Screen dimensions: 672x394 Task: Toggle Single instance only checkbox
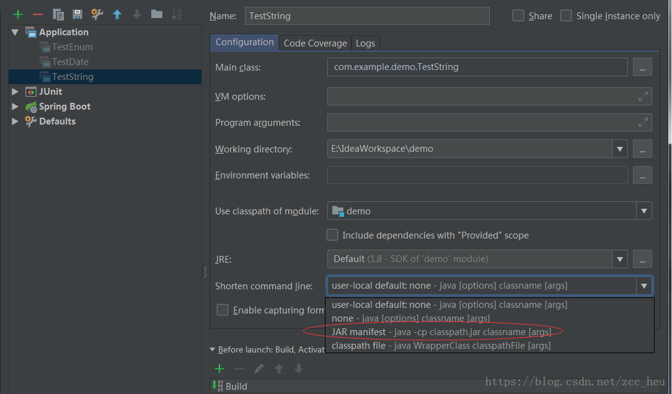click(566, 15)
